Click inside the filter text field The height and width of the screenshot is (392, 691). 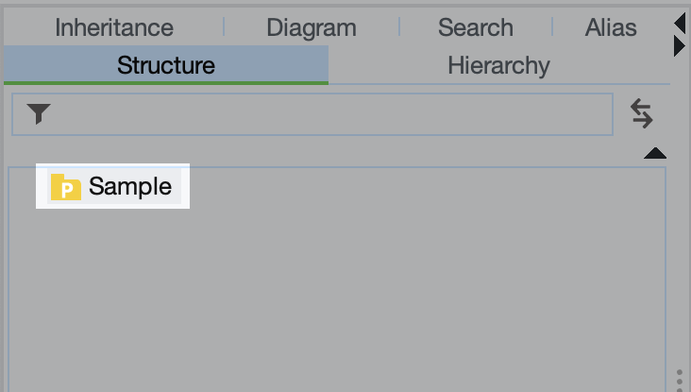(x=330, y=114)
